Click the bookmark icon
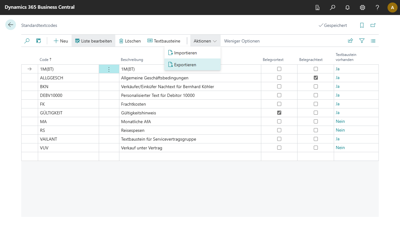 coord(362,25)
